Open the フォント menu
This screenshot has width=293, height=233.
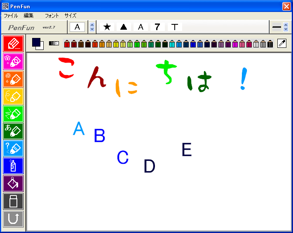(52, 16)
